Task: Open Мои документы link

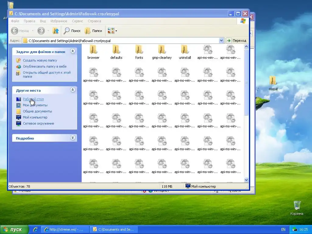Action: (x=35, y=105)
